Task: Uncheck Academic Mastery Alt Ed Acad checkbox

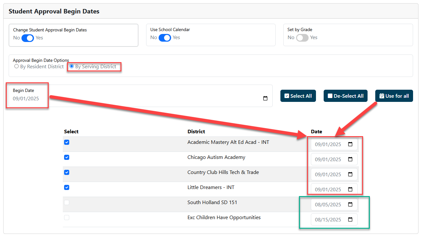Action: click(67, 142)
